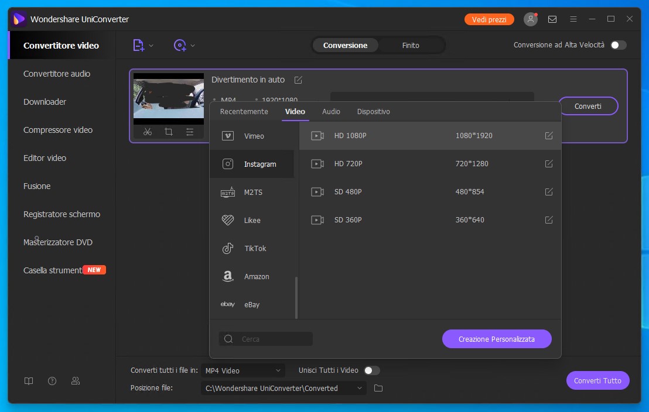649x412 pixels.
Task: Click the scissors trim icon
Action: click(x=148, y=132)
